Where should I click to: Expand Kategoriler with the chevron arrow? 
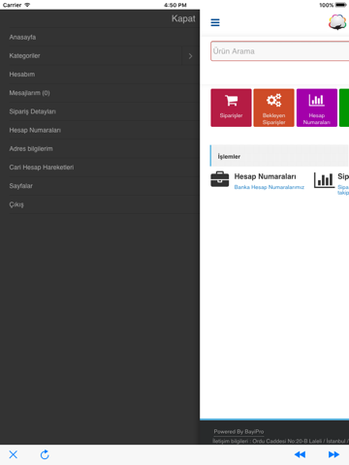[190, 56]
